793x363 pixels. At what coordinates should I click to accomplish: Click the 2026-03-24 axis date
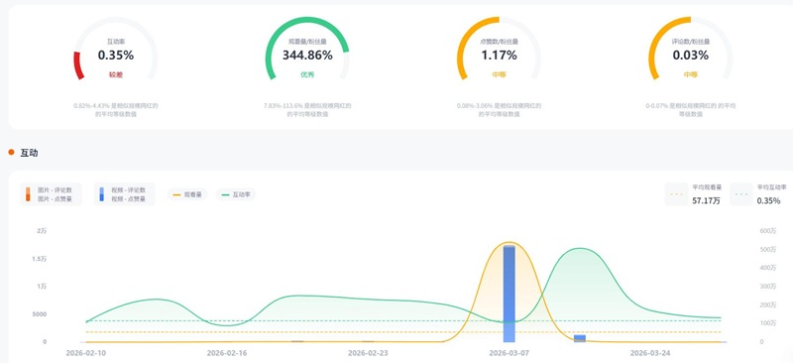coord(650,353)
